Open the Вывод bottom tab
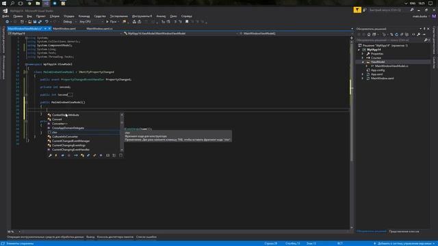Image resolution: width=438 pixels, height=246 pixels. click(90, 237)
